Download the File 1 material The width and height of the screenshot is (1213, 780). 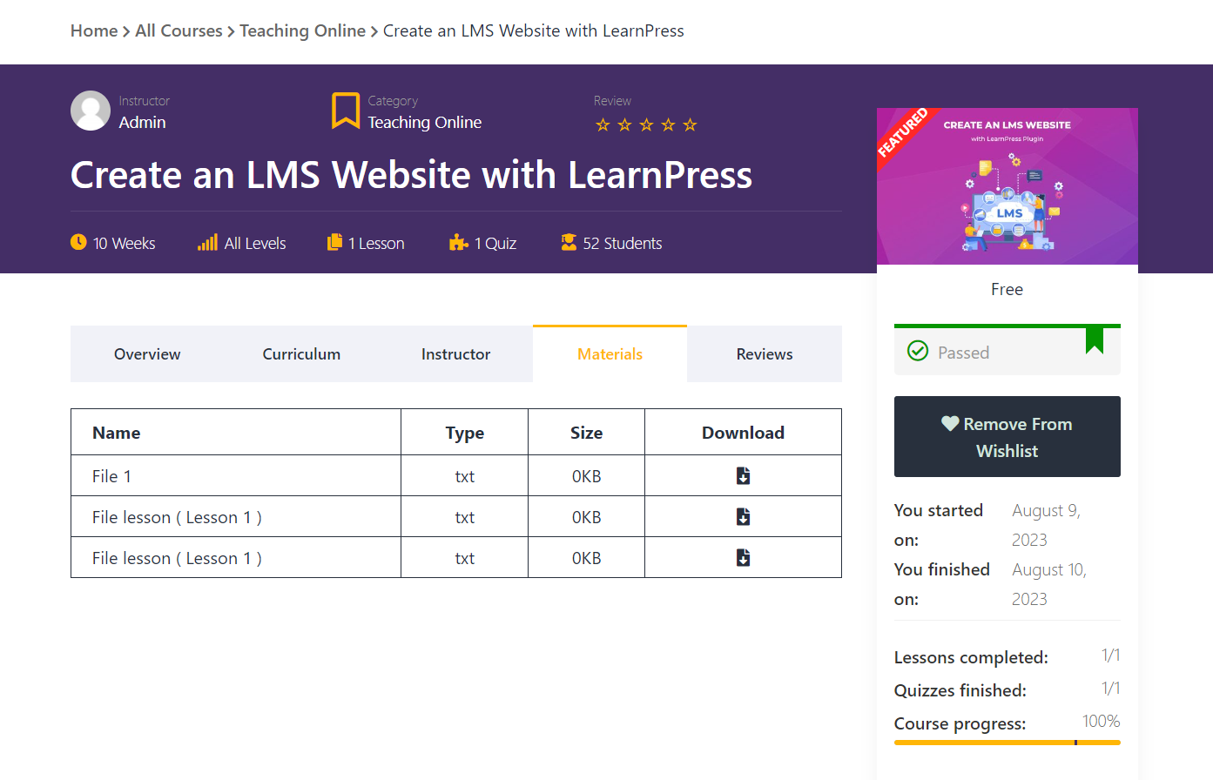click(x=743, y=476)
